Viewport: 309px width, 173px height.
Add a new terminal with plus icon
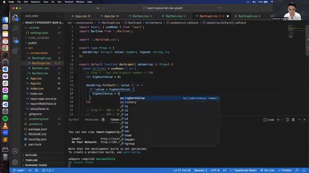[278, 120]
